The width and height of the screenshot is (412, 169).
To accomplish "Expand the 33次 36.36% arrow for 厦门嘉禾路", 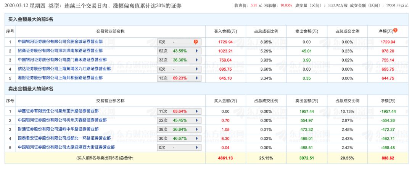I will coord(197,60).
